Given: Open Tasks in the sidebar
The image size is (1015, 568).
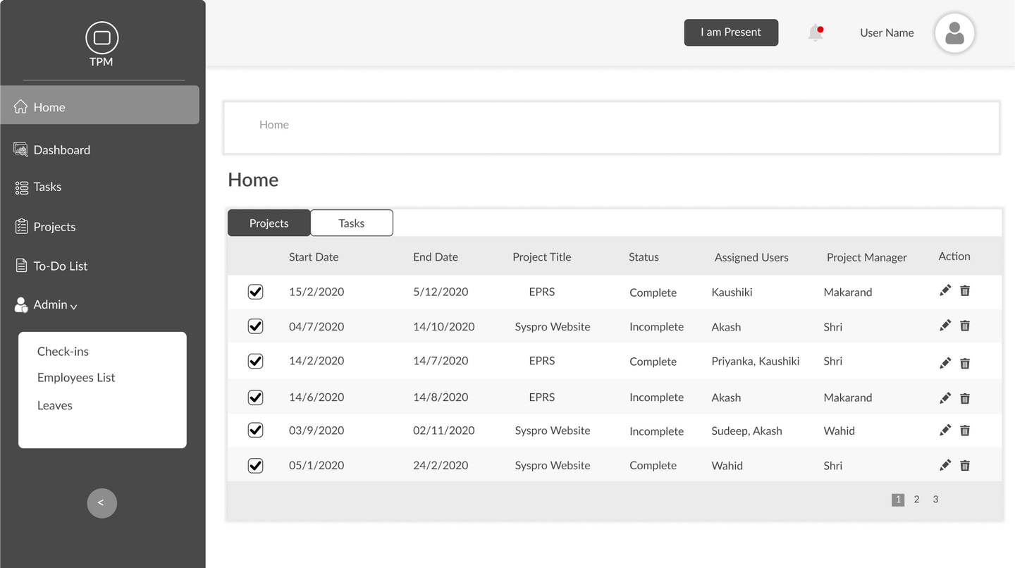Looking at the screenshot, I should [38, 187].
